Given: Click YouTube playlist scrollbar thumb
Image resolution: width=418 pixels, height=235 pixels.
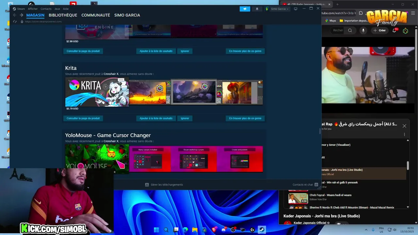Looking at the screenshot, I should pyautogui.click(x=408, y=165).
